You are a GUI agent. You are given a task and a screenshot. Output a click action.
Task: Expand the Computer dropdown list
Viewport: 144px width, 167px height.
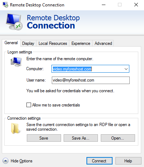click(x=126, y=69)
